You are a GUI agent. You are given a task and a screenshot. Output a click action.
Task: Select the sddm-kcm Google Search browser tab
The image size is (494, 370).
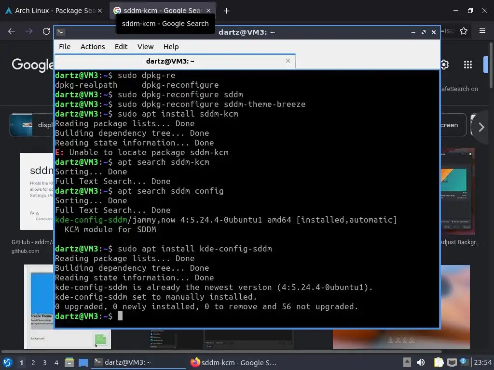(162, 11)
